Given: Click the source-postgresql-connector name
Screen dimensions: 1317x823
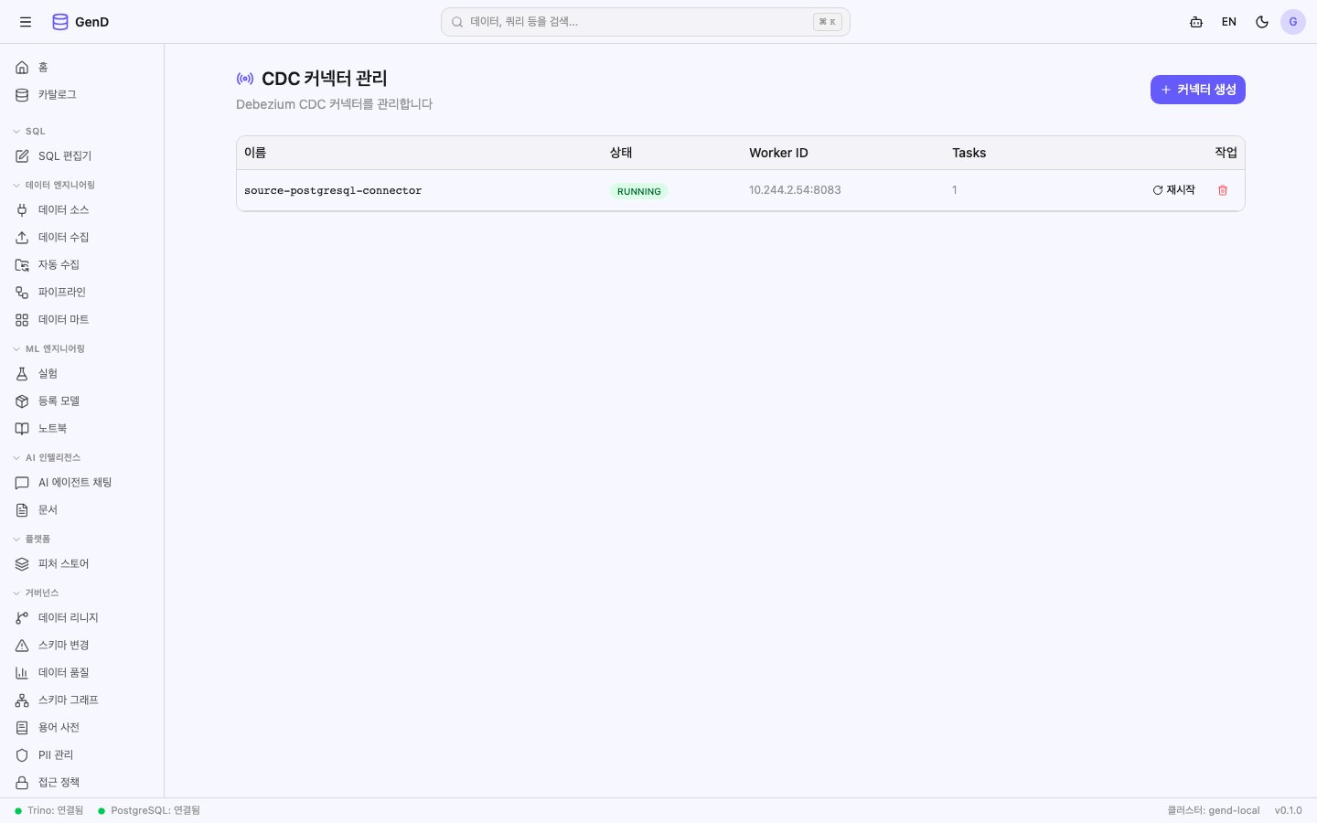Looking at the screenshot, I should (333, 191).
